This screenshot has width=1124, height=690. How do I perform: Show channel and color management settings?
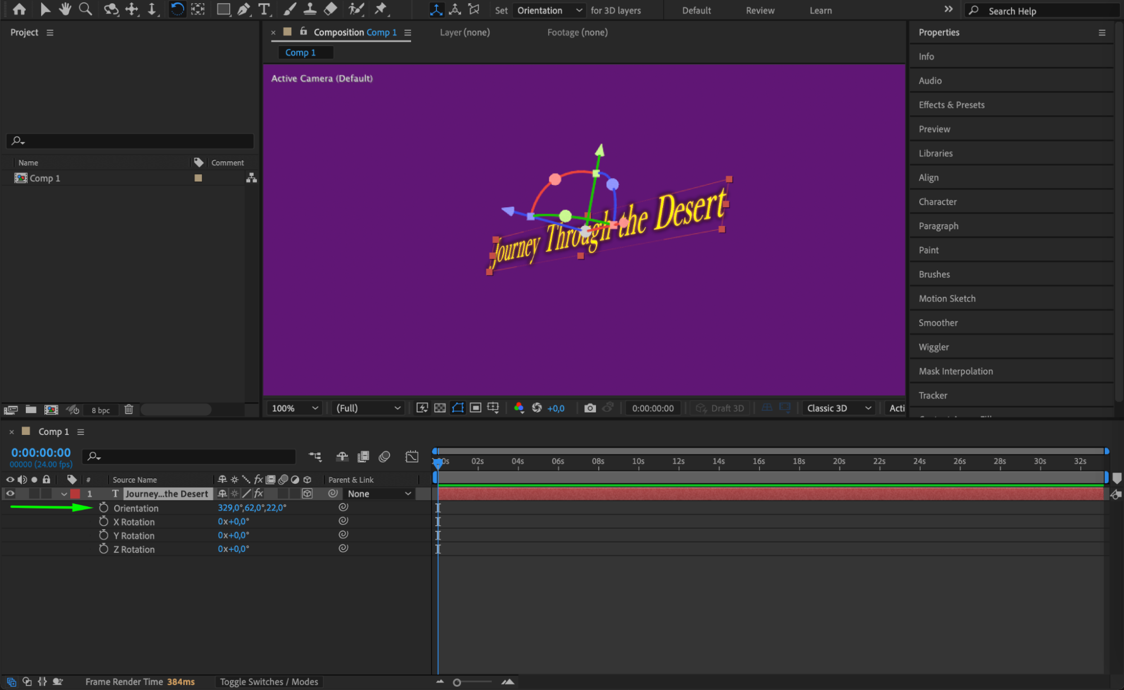(519, 408)
